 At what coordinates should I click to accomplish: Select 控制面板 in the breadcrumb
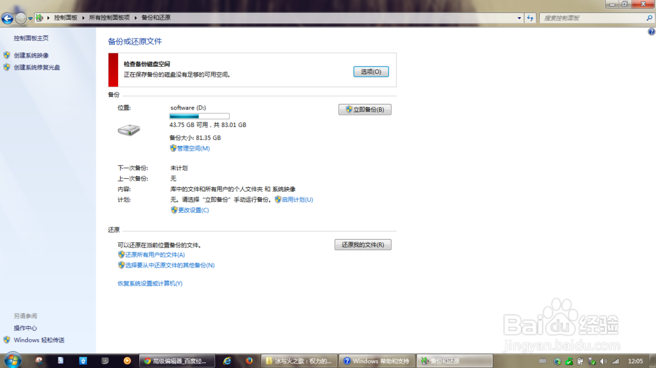66,18
